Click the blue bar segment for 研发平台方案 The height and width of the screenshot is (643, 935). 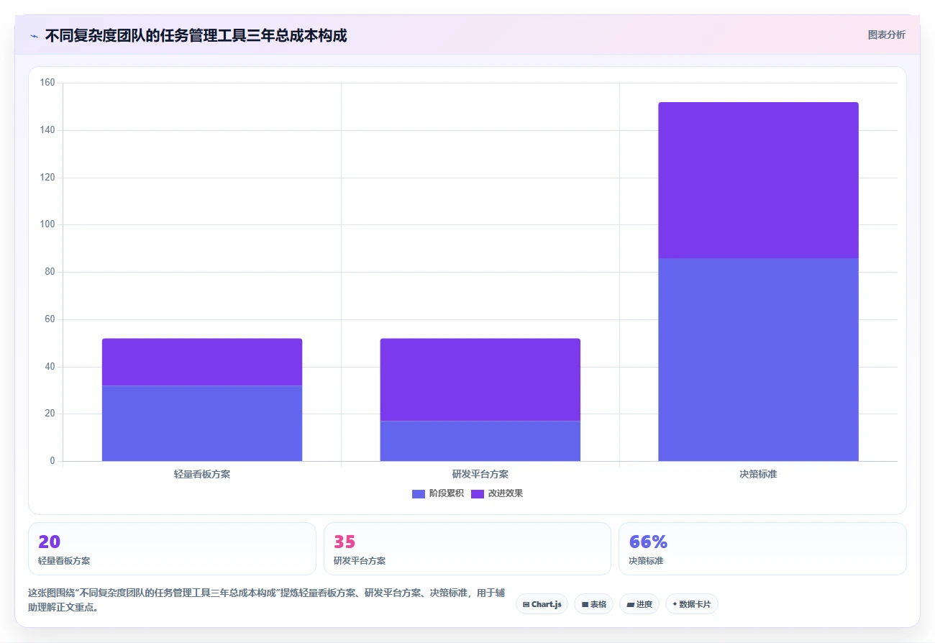pyautogui.click(x=480, y=441)
